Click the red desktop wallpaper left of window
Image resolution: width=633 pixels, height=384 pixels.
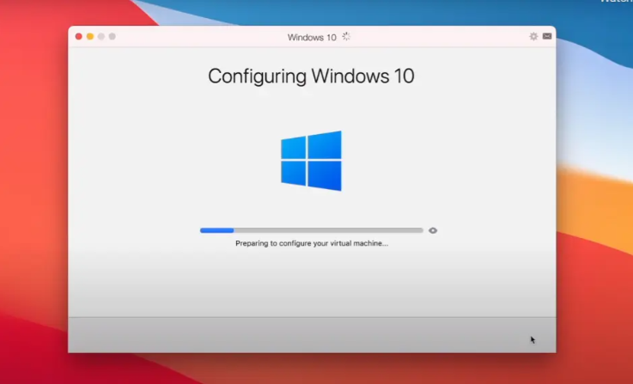coord(33,215)
